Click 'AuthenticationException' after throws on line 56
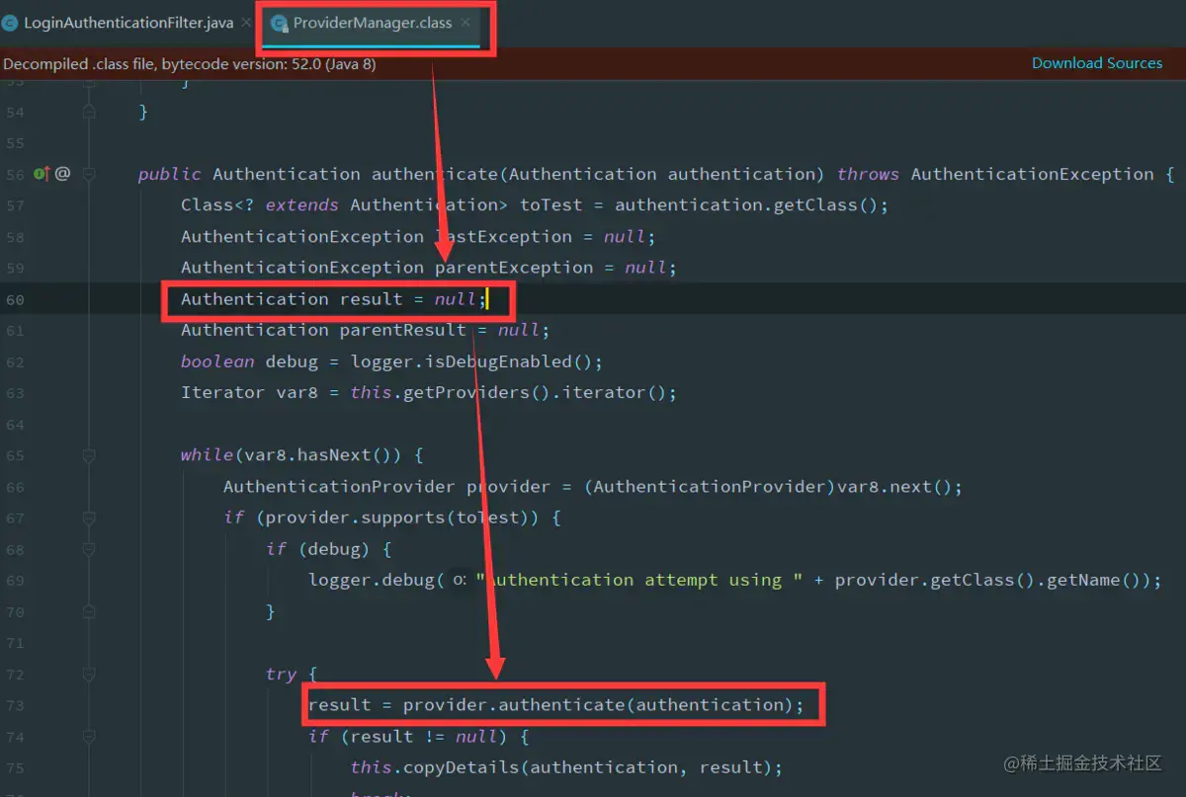 coord(1032,174)
